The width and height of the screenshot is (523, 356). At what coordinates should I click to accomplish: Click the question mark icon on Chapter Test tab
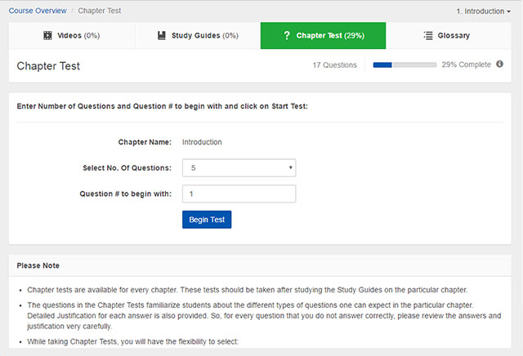[x=286, y=36]
